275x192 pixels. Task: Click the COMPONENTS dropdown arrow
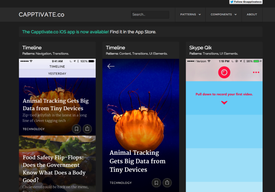pyautogui.click(x=235, y=15)
